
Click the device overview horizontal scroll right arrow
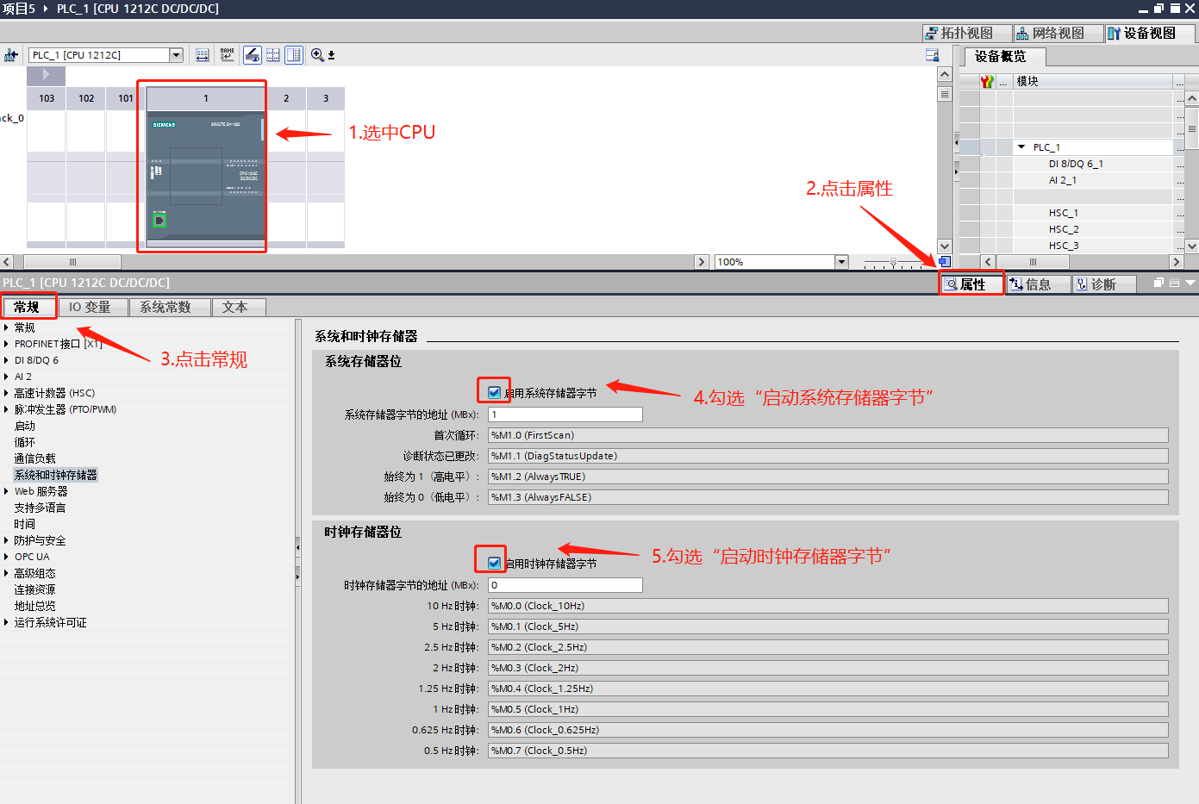(x=1177, y=262)
